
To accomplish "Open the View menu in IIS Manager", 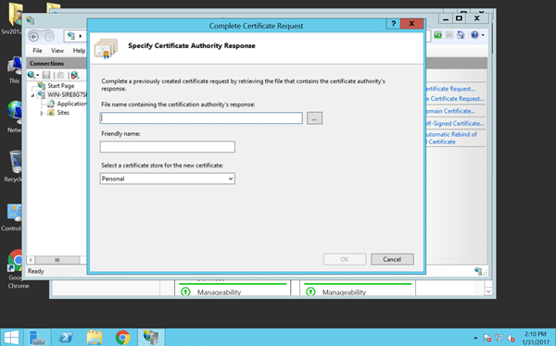I will [x=57, y=51].
